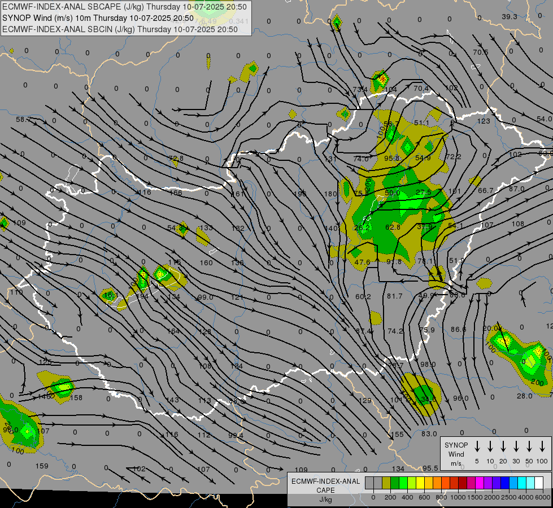Pick the bright green CAPE legend swatch

click(403, 483)
